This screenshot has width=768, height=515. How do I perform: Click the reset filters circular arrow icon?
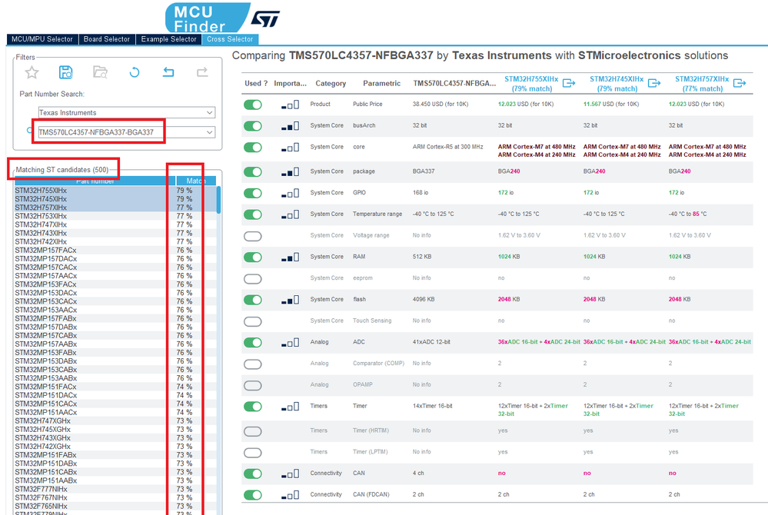[x=135, y=72]
